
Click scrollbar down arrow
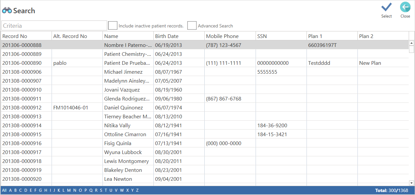(x=411, y=183)
